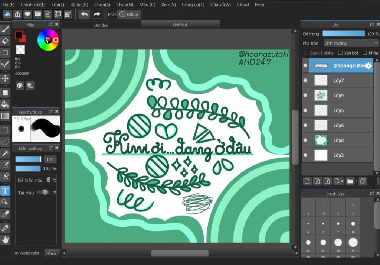Open the Chỉnh sửa(E) menu
Screen dimensions: 380x265
(33, 4)
